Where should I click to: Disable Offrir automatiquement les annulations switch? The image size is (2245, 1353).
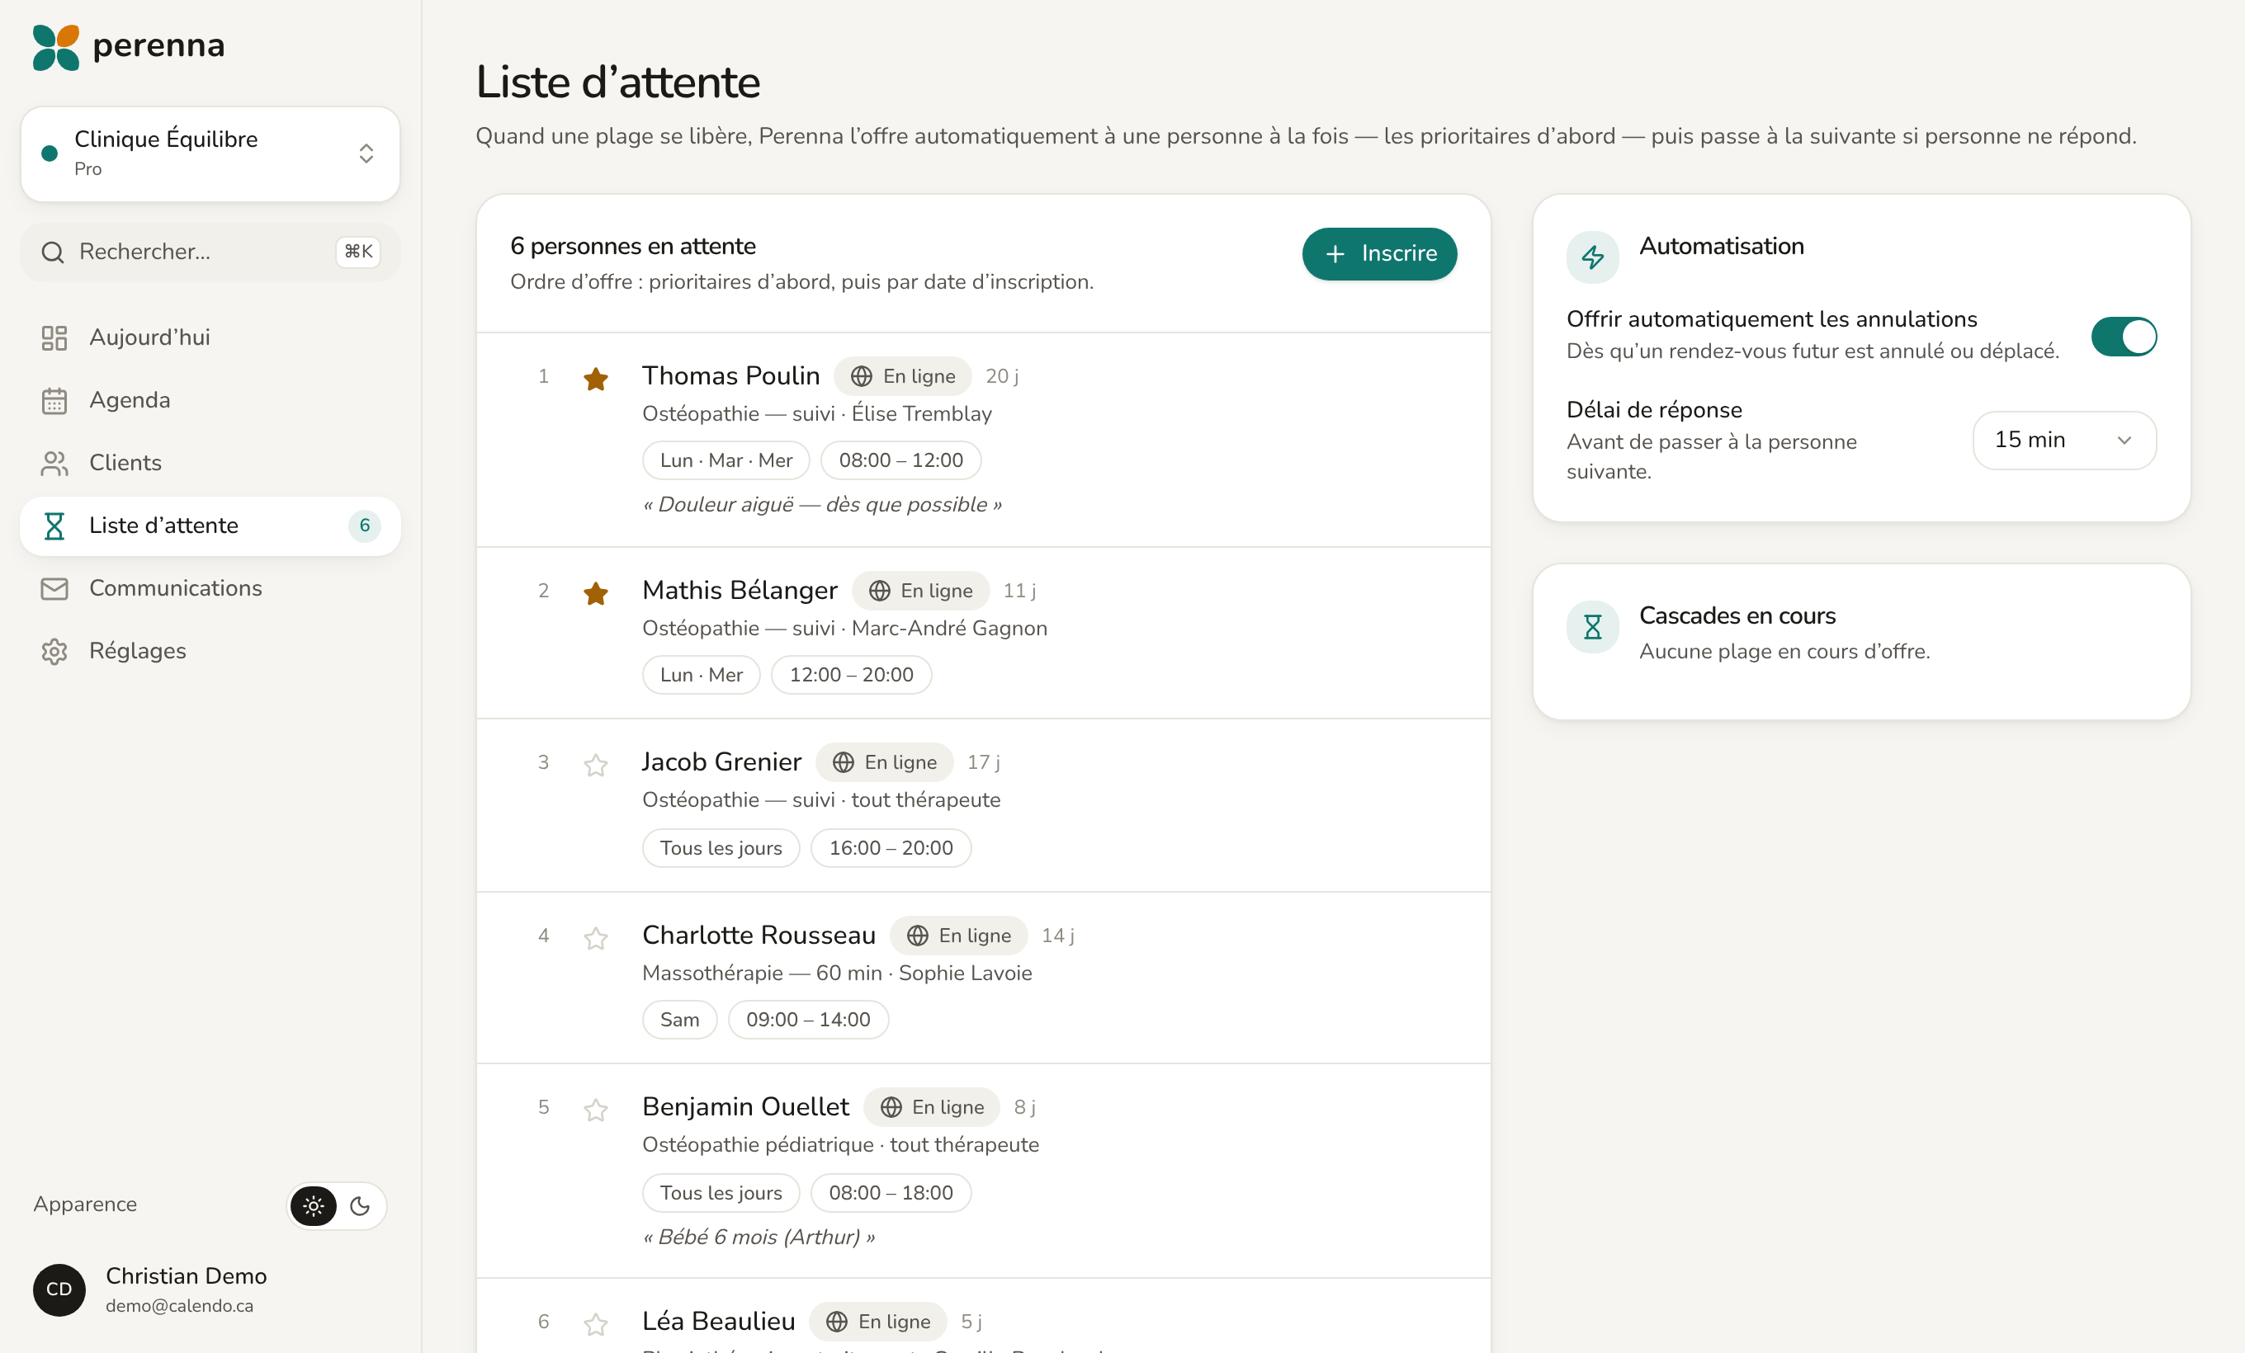2123,336
